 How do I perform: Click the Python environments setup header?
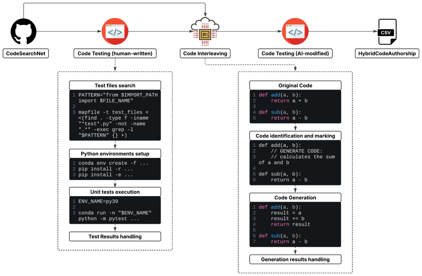pyautogui.click(x=115, y=154)
